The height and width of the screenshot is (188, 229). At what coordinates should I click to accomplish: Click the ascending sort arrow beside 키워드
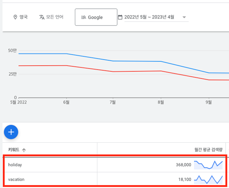24,150
